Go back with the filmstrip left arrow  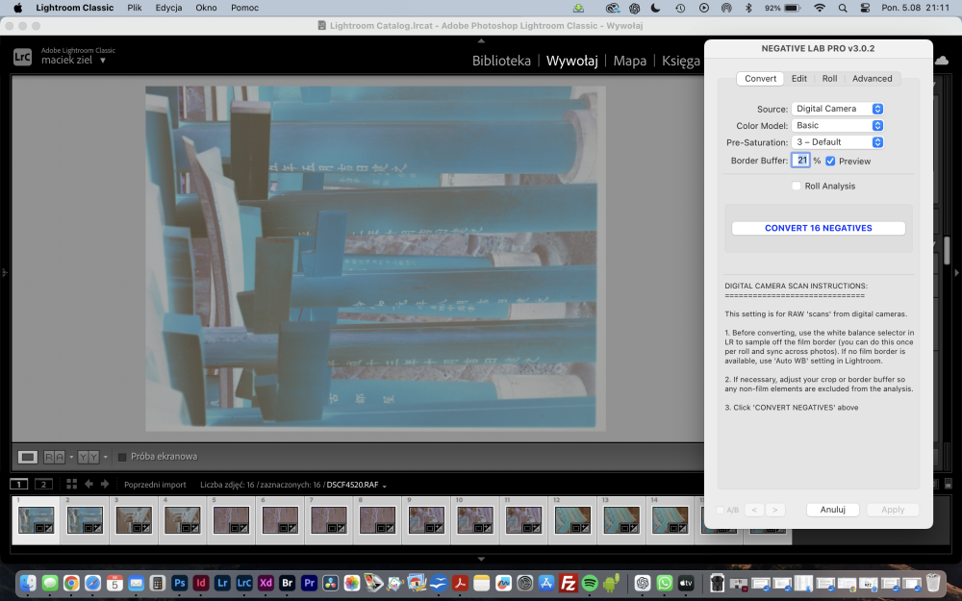(89, 484)
